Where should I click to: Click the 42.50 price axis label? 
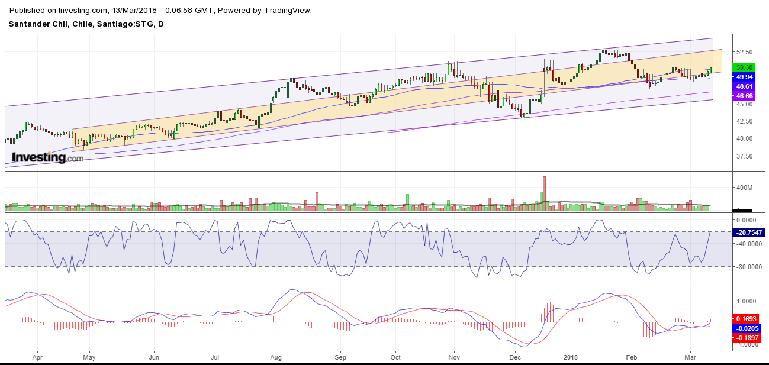745,121
